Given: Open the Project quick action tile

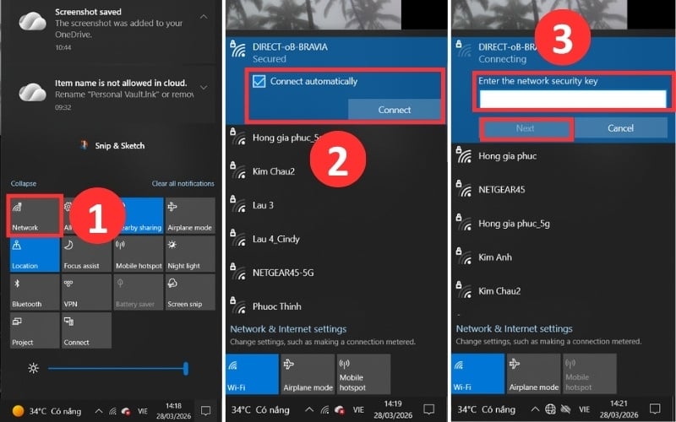Looking at the screenshot, I should (x=35, y=330).
